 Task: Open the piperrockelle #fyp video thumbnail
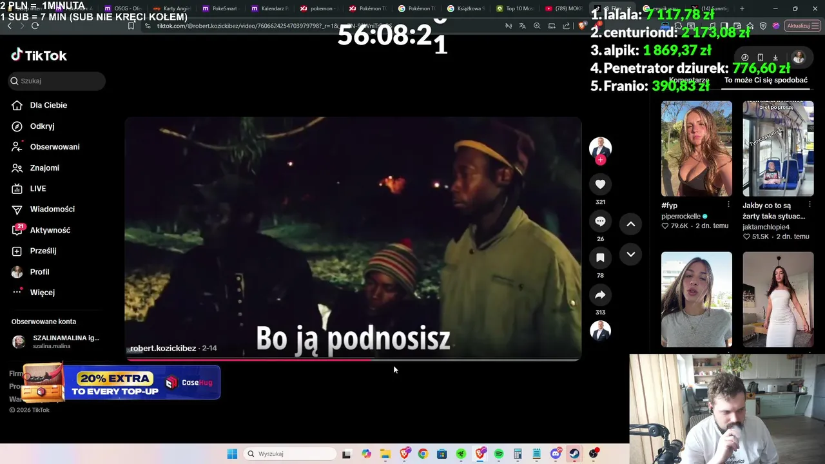[697, 148]
